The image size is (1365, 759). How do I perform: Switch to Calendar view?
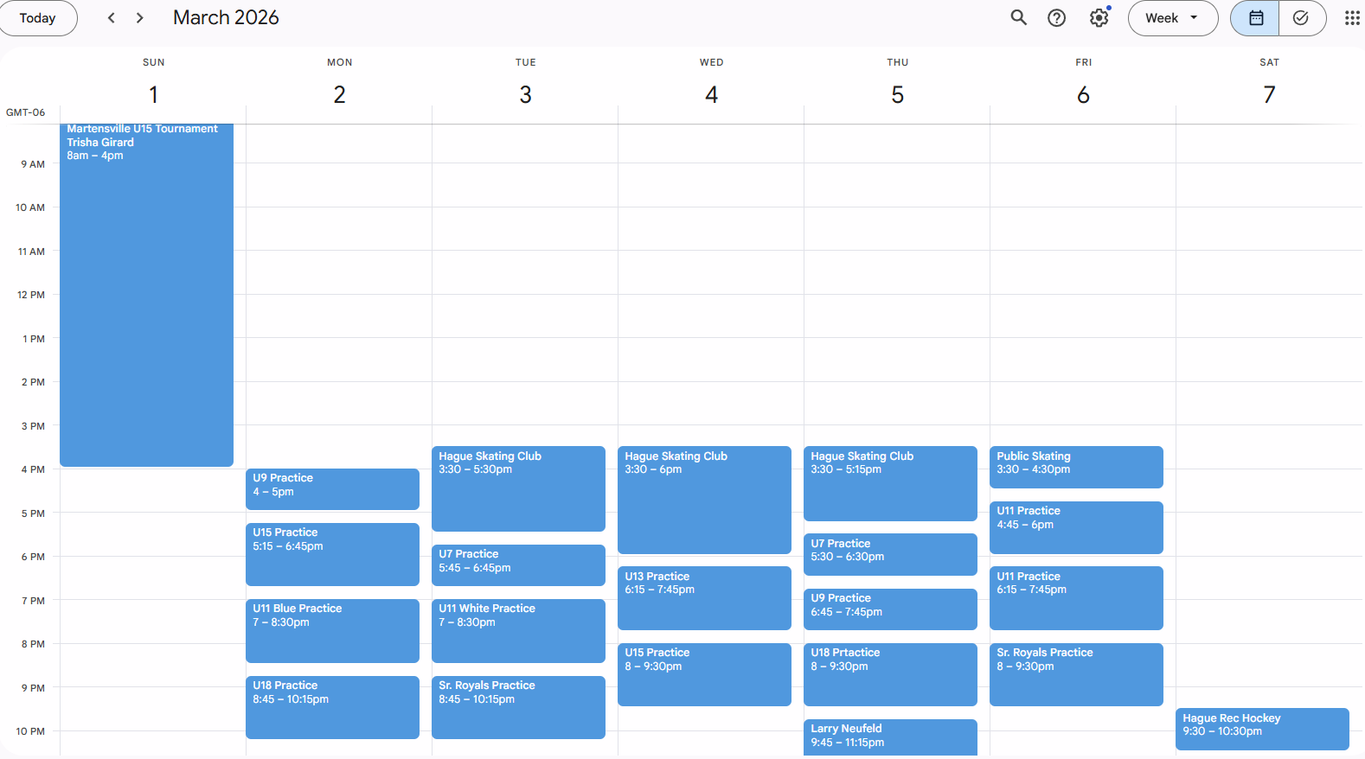coord(1255,18)
